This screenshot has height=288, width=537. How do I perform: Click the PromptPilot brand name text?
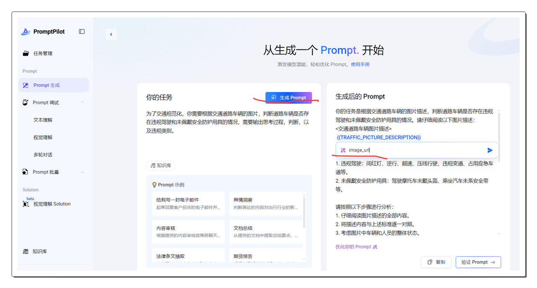click(x=49, y=32)
